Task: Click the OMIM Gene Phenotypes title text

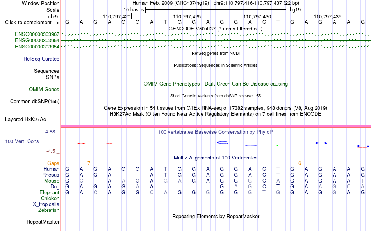Action: [216, 84]
